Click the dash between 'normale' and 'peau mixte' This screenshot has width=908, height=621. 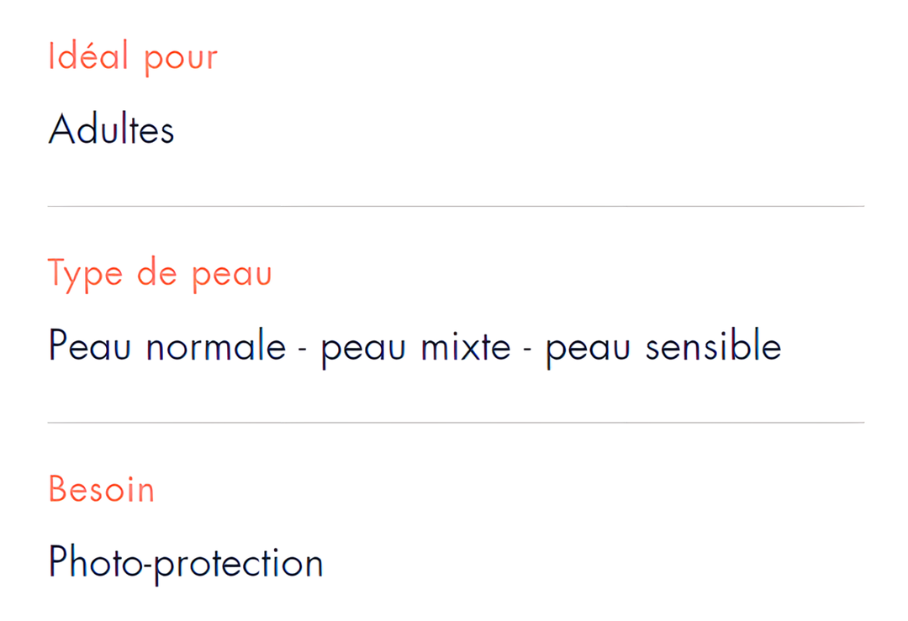coord(303,349)
